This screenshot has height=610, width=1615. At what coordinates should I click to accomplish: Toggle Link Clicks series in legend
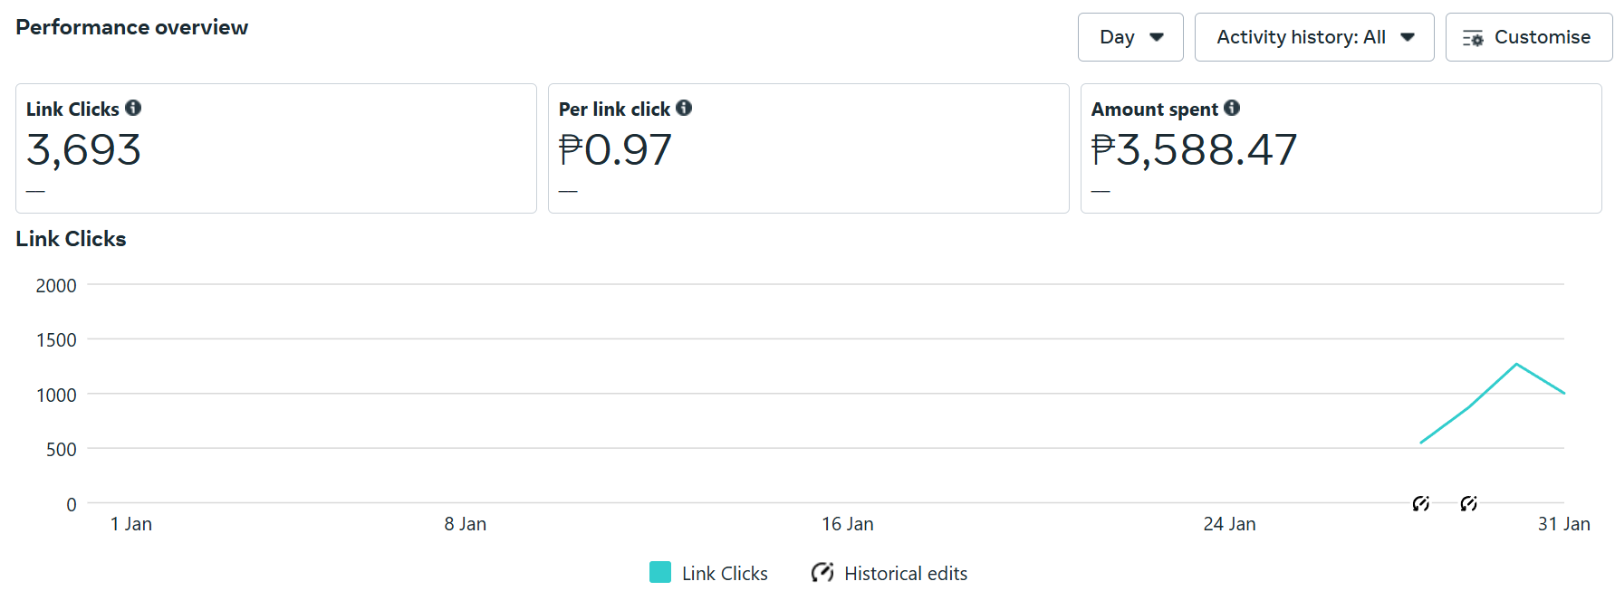click(x=708, y=573)
